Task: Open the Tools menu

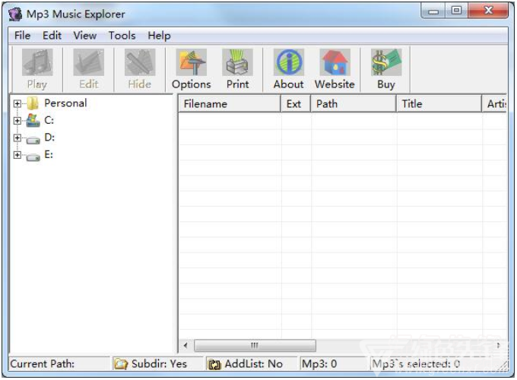Action: click(122, 35)
